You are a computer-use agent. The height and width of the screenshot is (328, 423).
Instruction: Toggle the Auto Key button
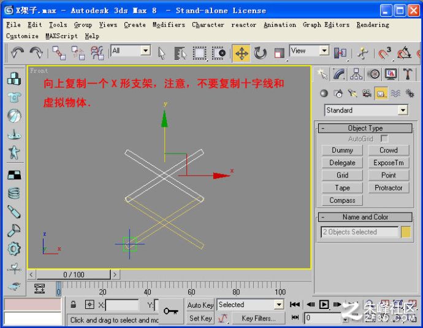(x=200, y=305)
